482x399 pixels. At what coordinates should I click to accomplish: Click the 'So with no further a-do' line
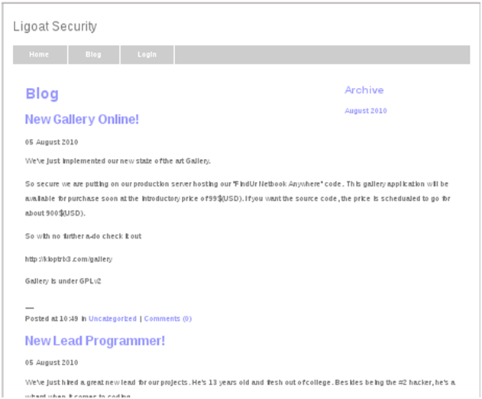[x=83, y=236]
